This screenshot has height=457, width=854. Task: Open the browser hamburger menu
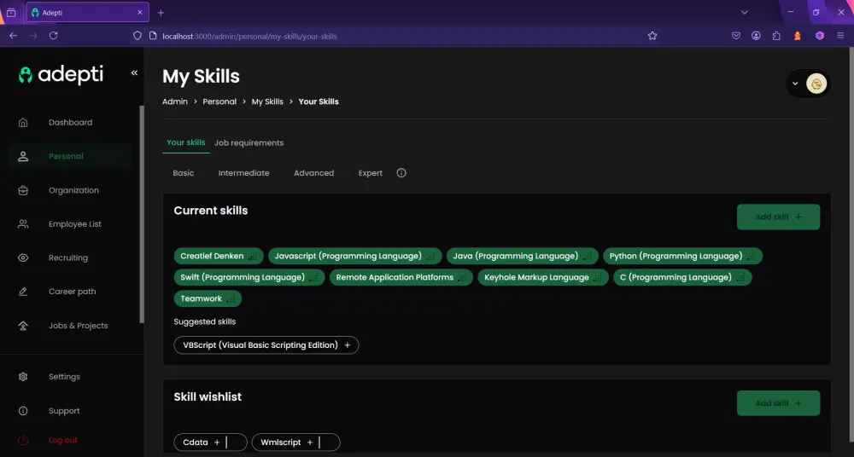tap(840, 35)
